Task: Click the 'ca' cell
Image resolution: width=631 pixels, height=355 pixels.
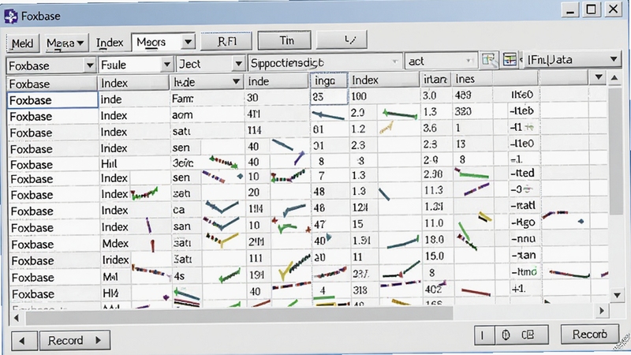Action: pos(186,210)
